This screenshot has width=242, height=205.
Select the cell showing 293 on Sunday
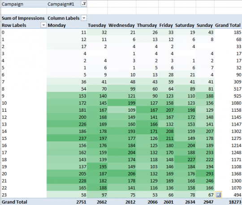point(205,174)
